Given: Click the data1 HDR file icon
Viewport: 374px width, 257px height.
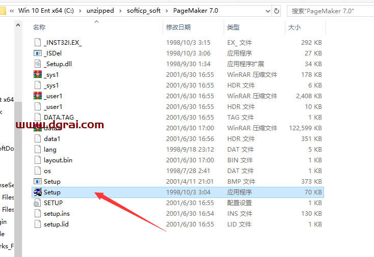Looking at the screenshot, I should (38, 138).
